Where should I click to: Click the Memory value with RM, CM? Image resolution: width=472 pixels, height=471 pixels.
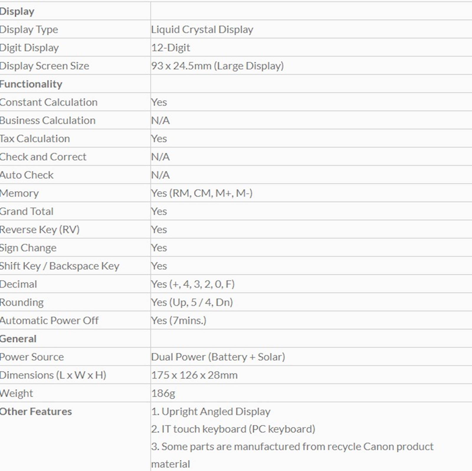[201, 193]
